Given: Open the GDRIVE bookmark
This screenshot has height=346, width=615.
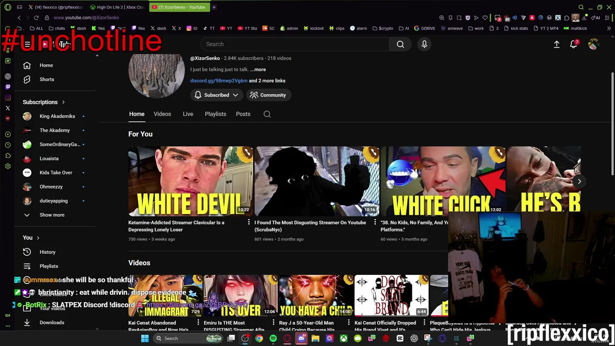Looking at the screenshot, I should [424, 28].
